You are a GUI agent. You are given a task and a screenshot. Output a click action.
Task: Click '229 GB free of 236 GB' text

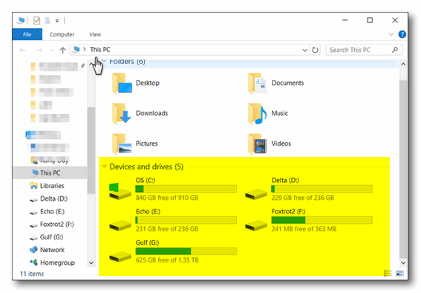click(x=303, y=198)
